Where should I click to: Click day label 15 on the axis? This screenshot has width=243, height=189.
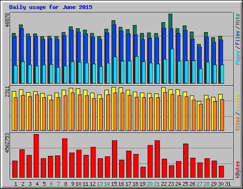tap(114, 184)
